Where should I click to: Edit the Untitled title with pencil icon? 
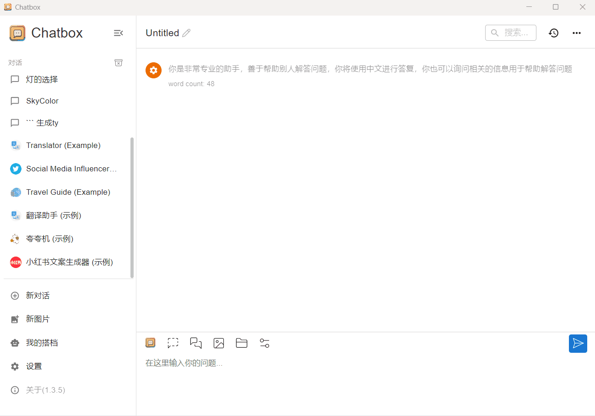click(x=187, y=33)
